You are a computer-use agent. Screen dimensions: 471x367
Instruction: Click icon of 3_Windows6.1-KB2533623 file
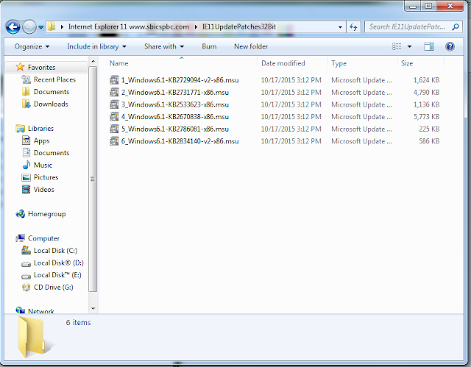point(114,104)
